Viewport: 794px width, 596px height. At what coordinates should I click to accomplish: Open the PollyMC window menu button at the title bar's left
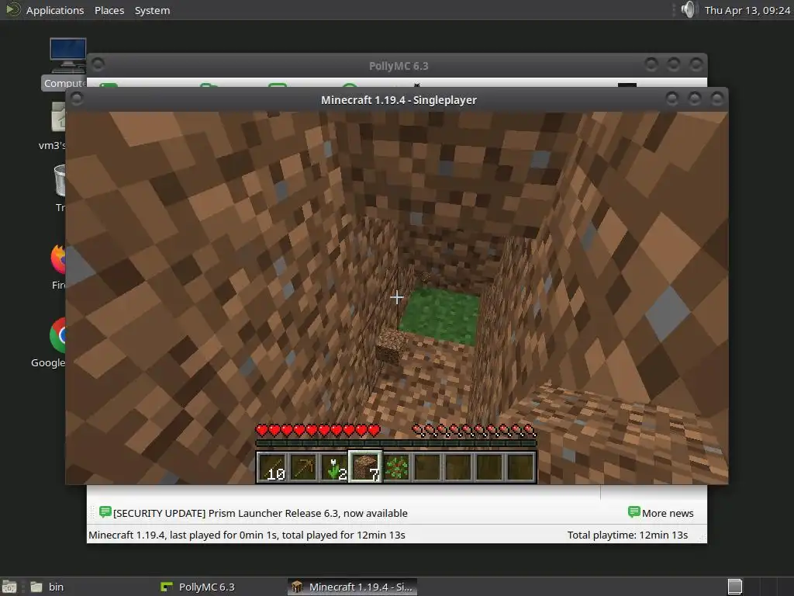(x=98, y=64)
